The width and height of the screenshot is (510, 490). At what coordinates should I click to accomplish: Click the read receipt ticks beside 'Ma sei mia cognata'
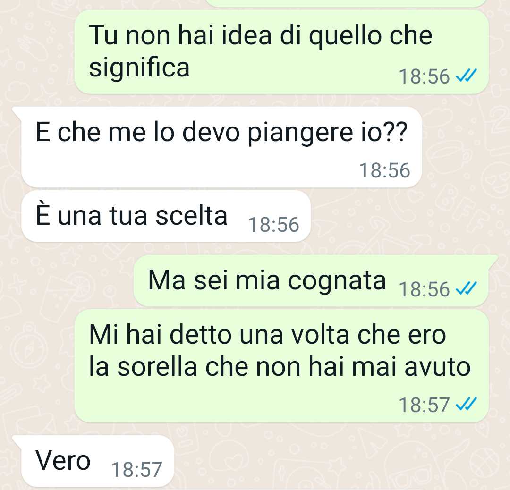(x=466, y=288)
